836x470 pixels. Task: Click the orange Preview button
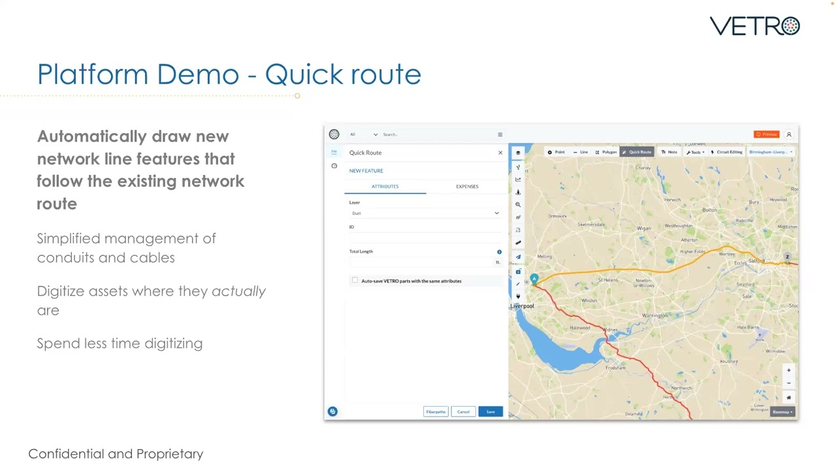point(766,134)
